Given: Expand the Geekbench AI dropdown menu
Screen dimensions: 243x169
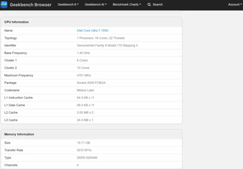Looking at the screenshot, I should (96, 4).
